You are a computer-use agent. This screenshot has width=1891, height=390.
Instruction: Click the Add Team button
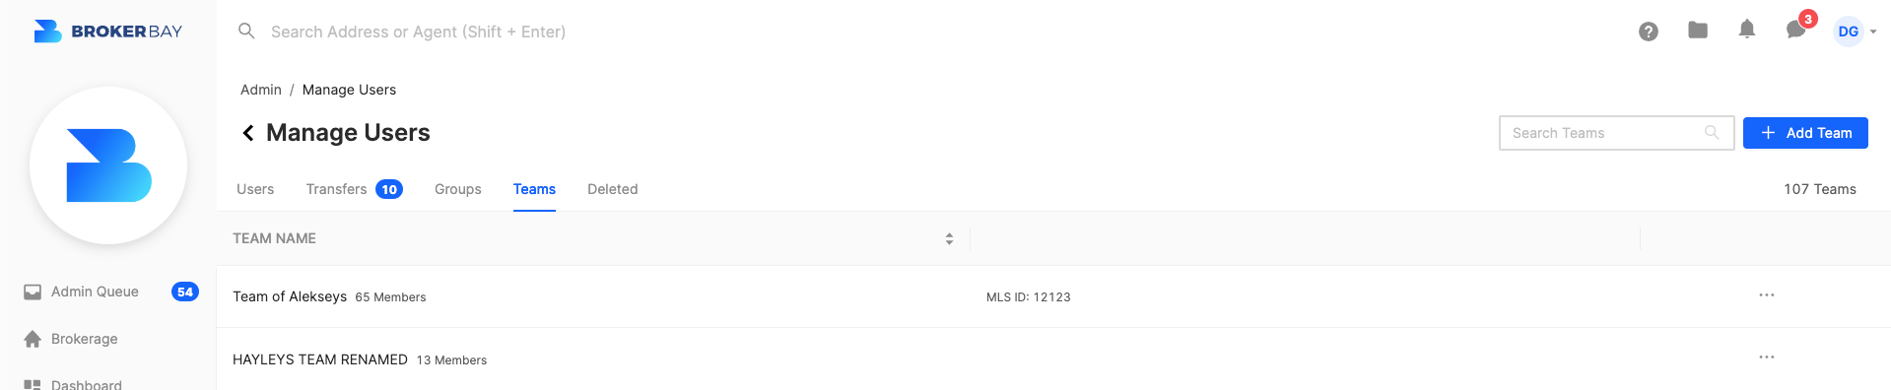tap(1805, 133)
